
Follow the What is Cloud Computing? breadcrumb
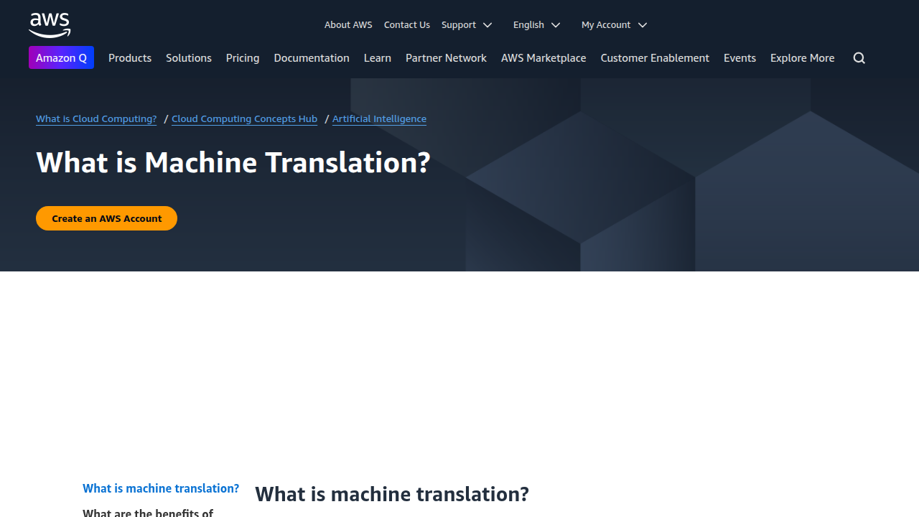(96, 118)
